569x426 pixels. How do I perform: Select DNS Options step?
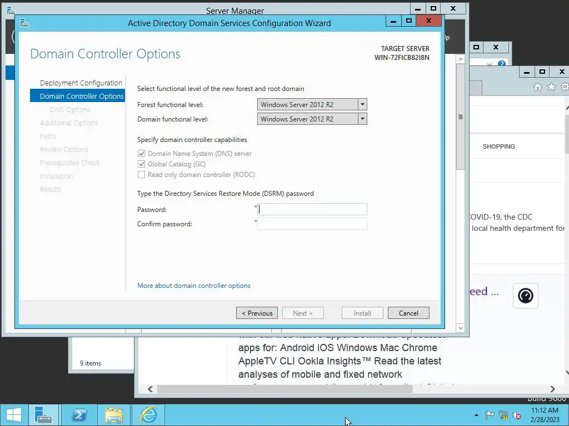70,109
